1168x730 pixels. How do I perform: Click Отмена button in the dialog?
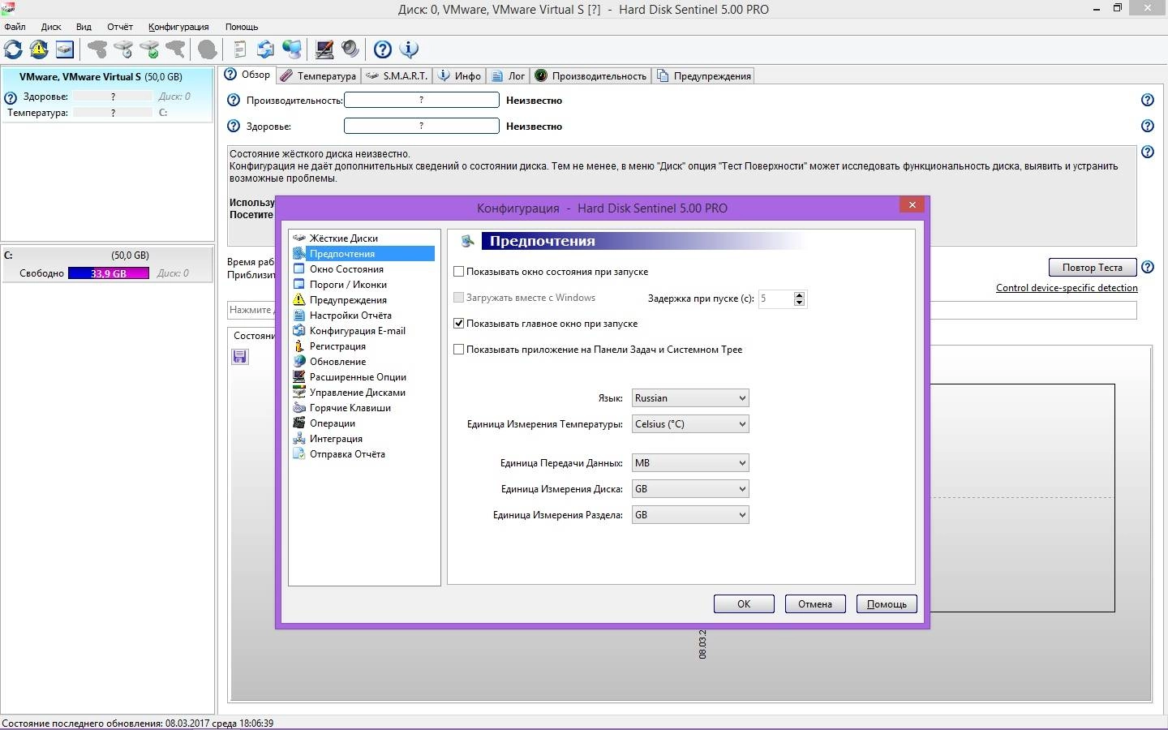click(815, 604)
